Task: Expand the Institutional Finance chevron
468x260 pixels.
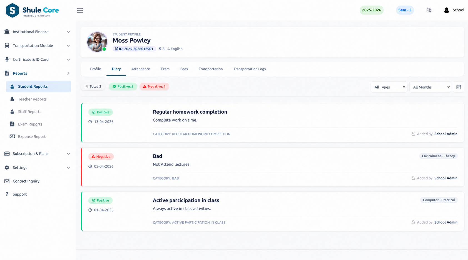Action: 68,32
